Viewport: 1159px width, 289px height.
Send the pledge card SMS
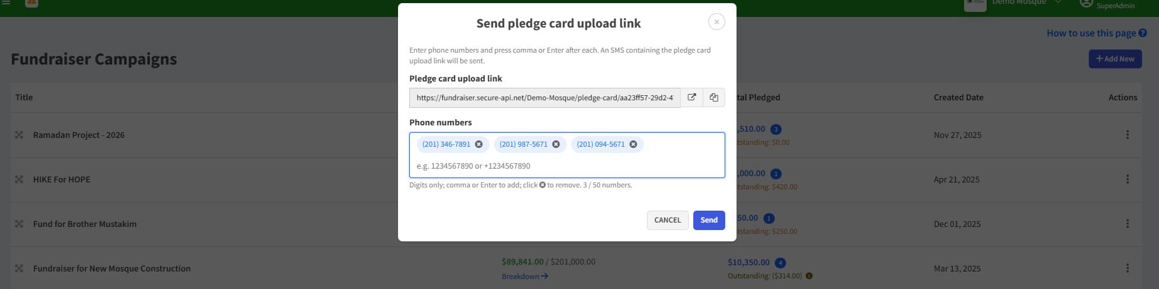[x=709, y=220]
